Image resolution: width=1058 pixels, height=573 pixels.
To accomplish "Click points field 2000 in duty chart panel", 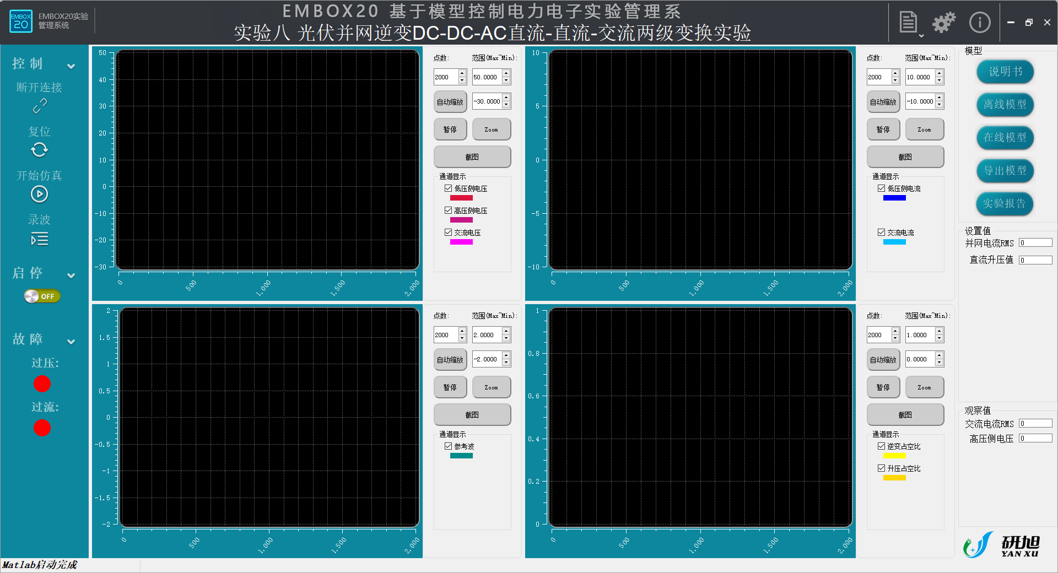I will 879,335.
